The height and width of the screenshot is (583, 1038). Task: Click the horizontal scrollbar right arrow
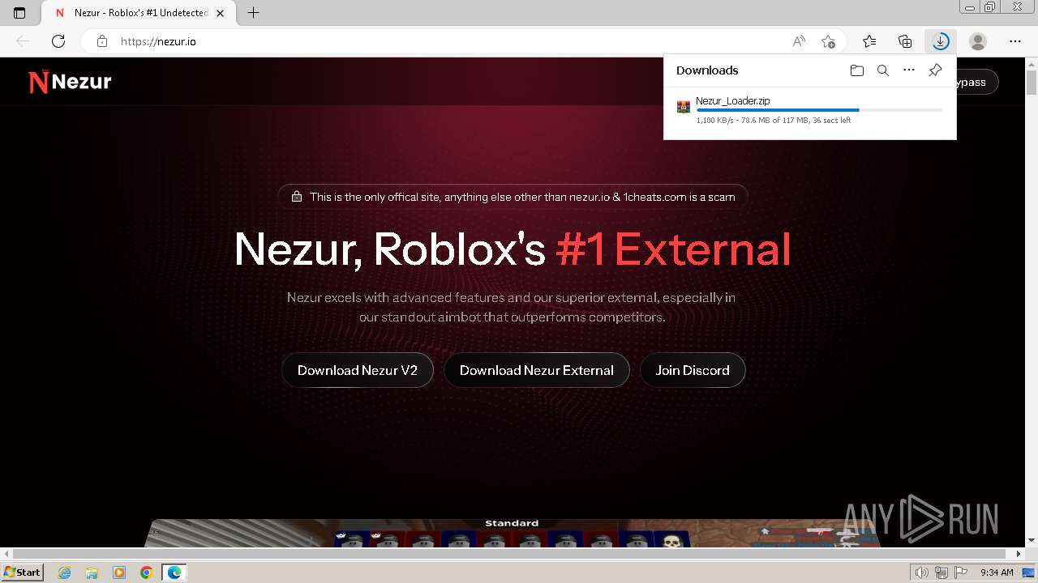click(x=1019, y=554)
